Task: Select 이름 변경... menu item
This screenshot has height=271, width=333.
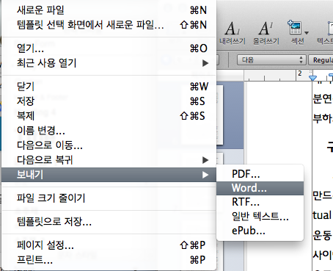Action: point(109,131)
